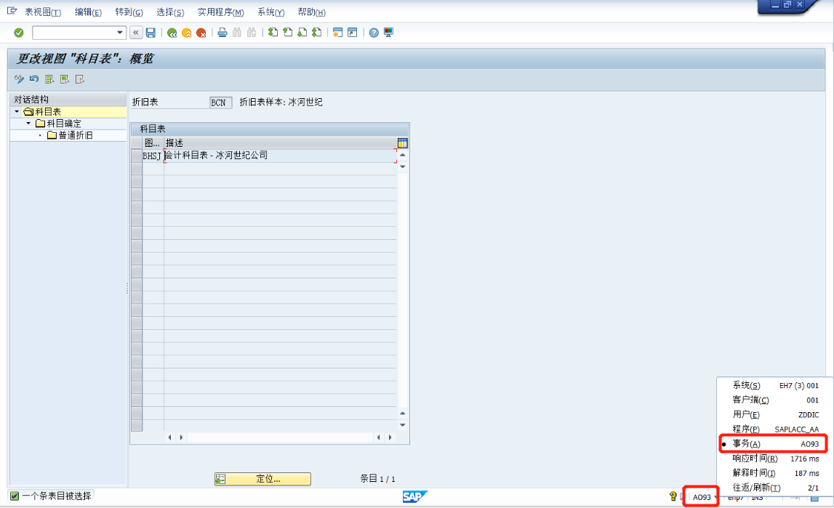Click the status bar message 一个条表目被选择
The height and width of the screenshot is (508, 834).
(x=57, y=496)
